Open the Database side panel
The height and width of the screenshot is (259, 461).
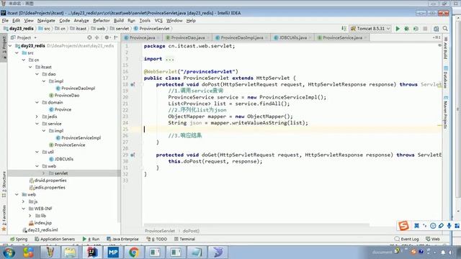[445, 77]
